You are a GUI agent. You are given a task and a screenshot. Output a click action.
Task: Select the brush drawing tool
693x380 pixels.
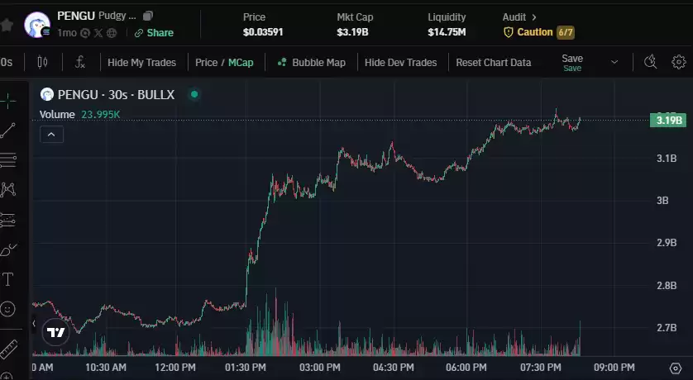(8, 249)
